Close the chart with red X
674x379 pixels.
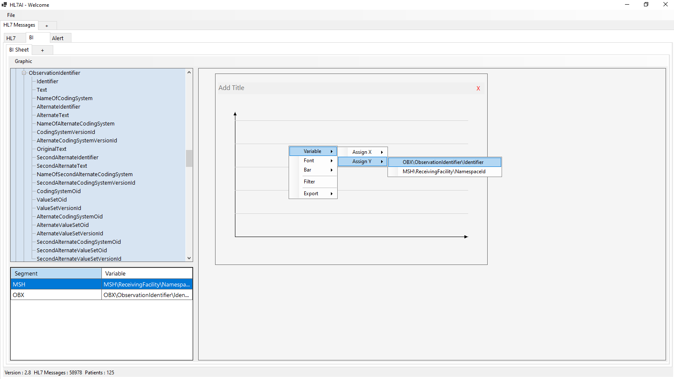(x=478, y=88)
